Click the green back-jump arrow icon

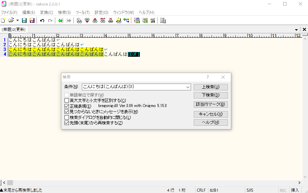[x=60, y=21]
